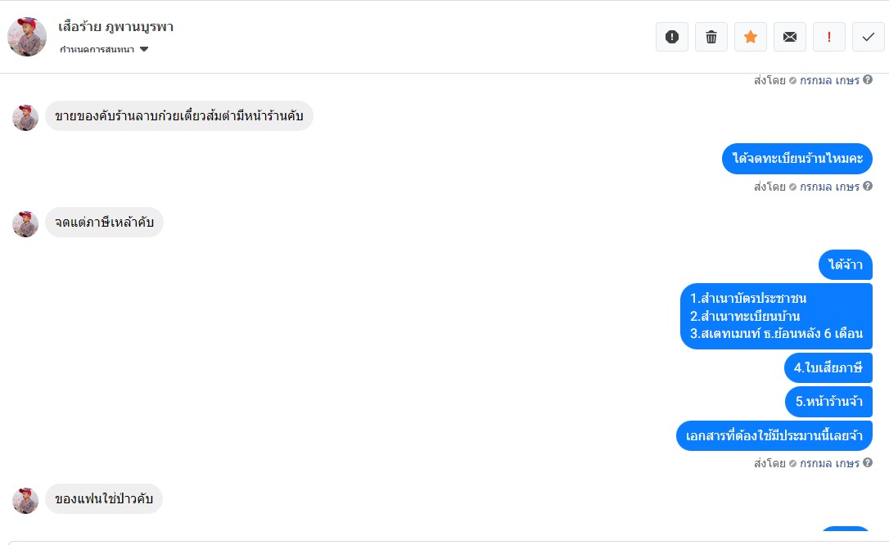889x545 pixels.
Task: Toggle the orange star on this conversation
Action: click(751, 37)
